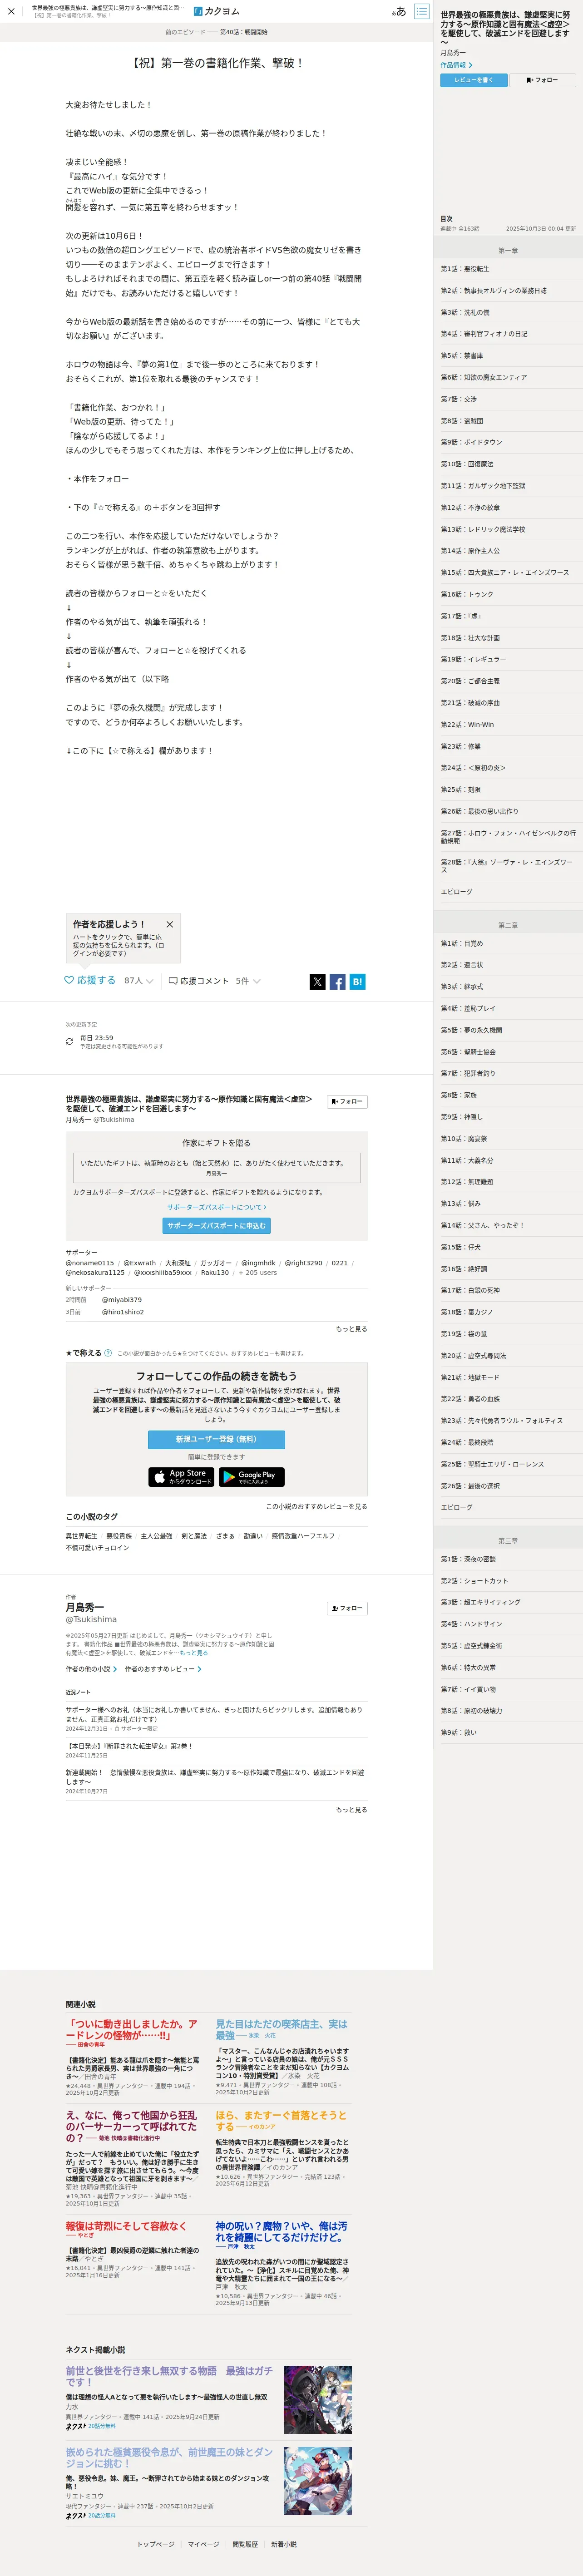Dismiss the 作者を応援しよう tooltip
This screenshot has width=583, height=2576.
tap(169, 924)
